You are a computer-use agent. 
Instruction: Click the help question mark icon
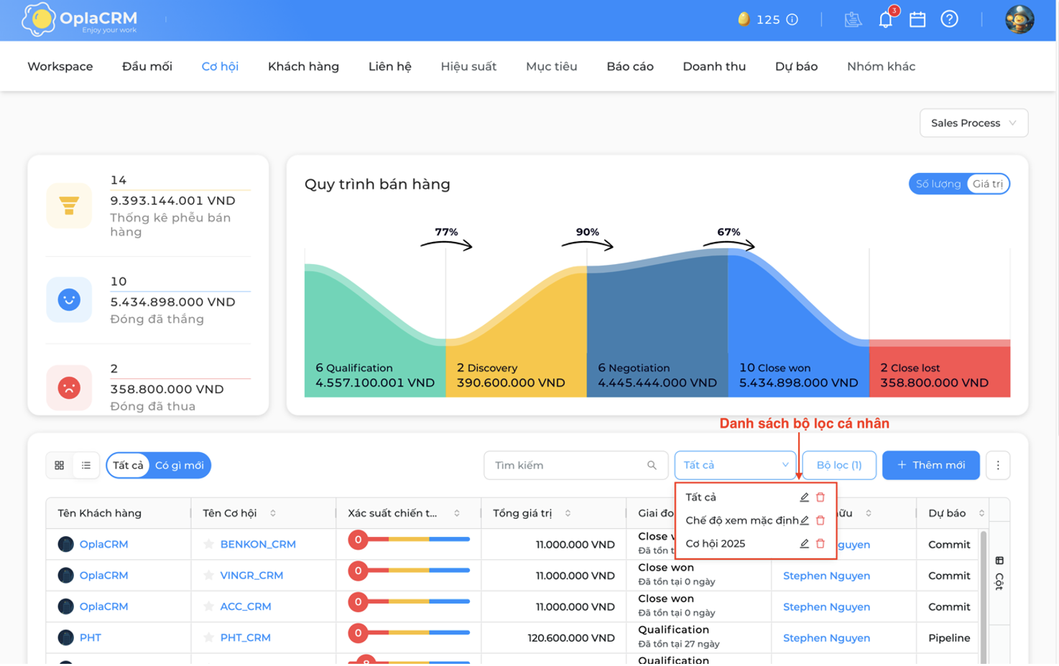pos(949,19)
